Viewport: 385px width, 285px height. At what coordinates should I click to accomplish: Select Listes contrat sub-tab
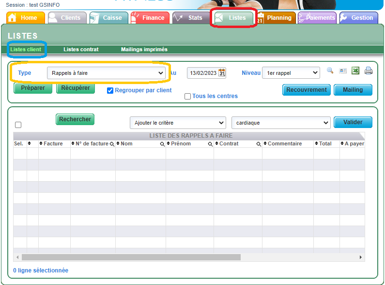81,49
